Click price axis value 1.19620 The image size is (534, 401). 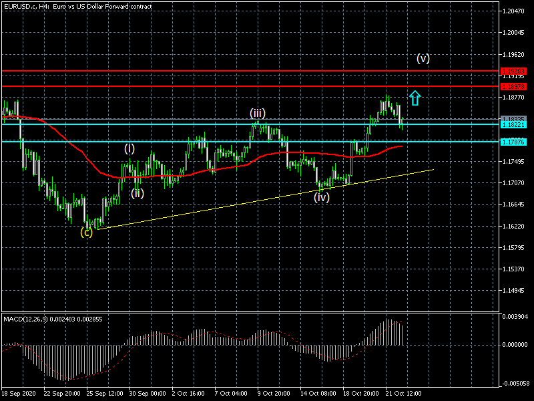(513, 55)
